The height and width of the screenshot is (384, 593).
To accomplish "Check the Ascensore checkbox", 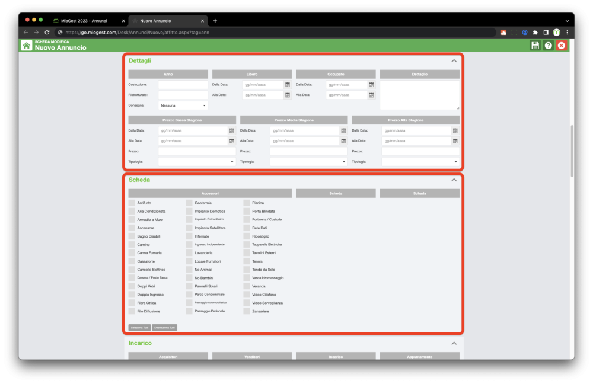I will point(132,228).
